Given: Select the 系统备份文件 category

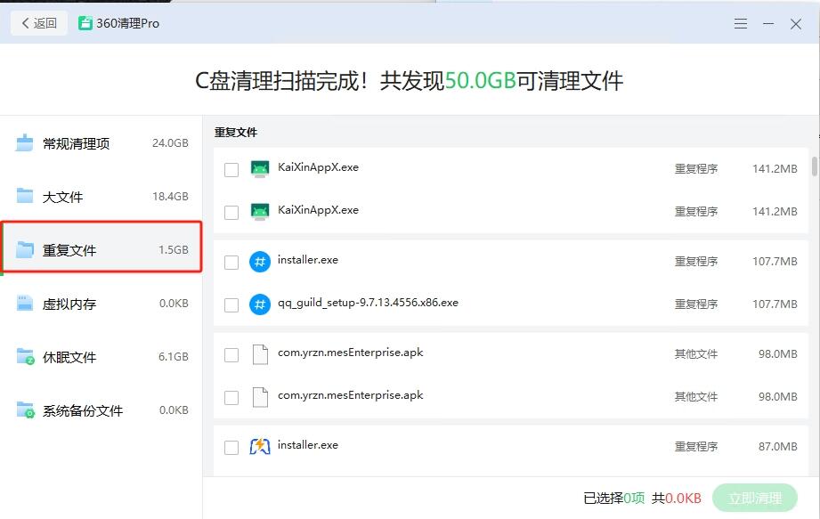Looking at the screenshot, I should 101,410.
